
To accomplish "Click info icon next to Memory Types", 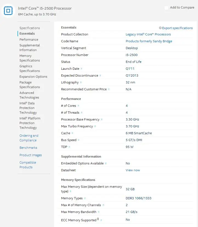I will point(85,198).
